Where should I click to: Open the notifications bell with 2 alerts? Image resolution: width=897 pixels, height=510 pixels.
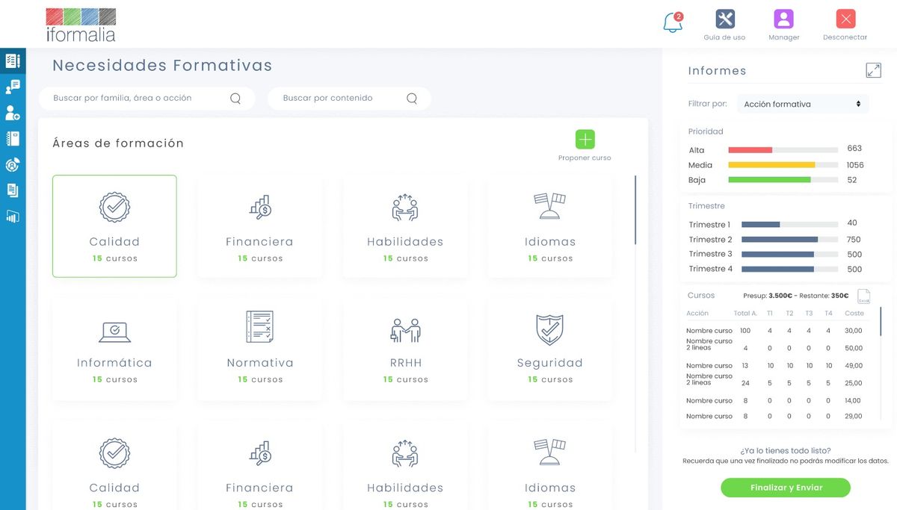click(x=673, y=22)
